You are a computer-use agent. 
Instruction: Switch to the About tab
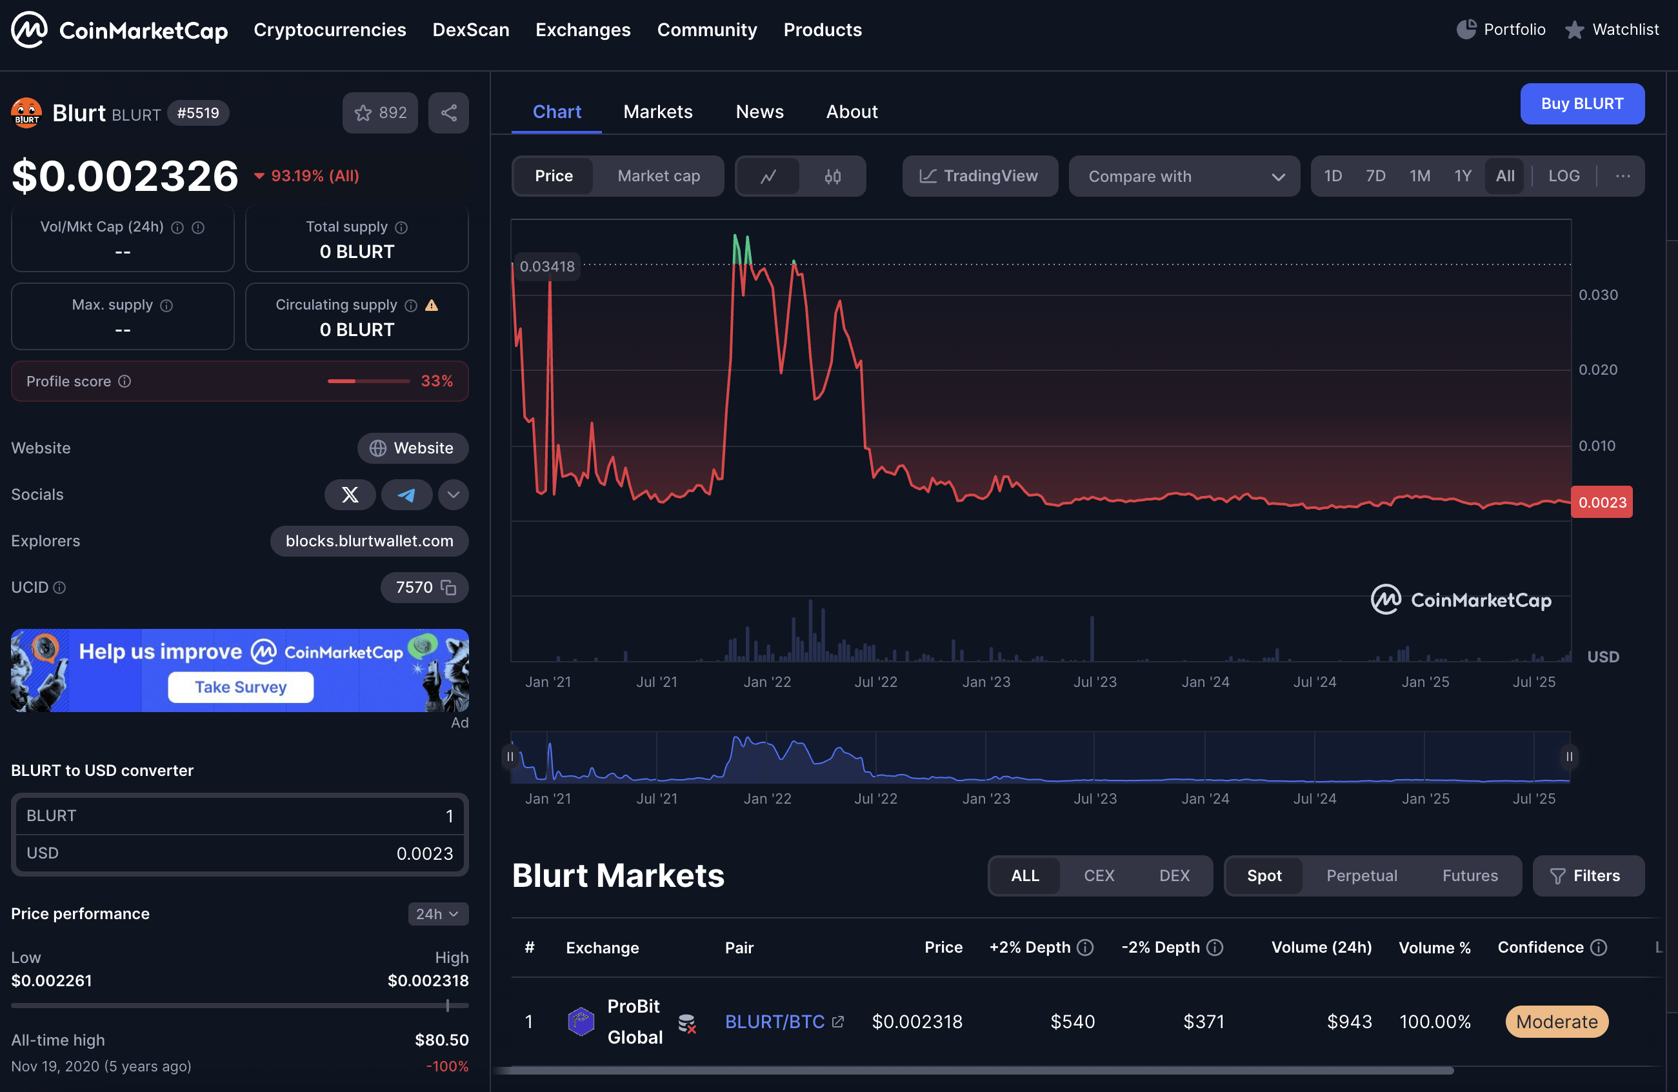[852, 112]
